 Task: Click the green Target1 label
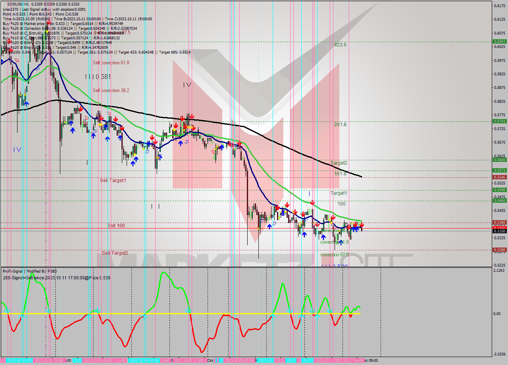point(339,193)
